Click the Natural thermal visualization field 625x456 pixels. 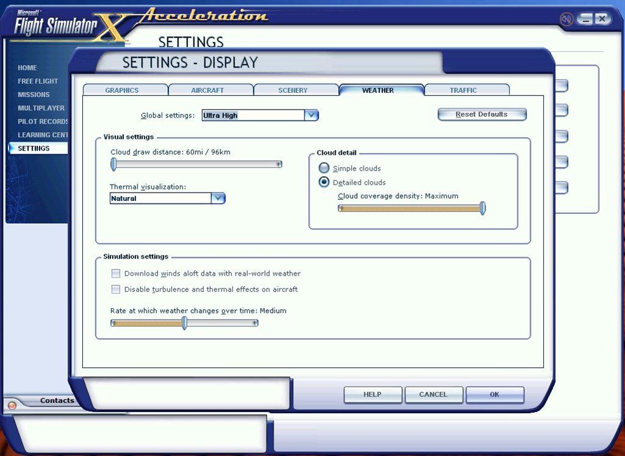click(161, 198)
